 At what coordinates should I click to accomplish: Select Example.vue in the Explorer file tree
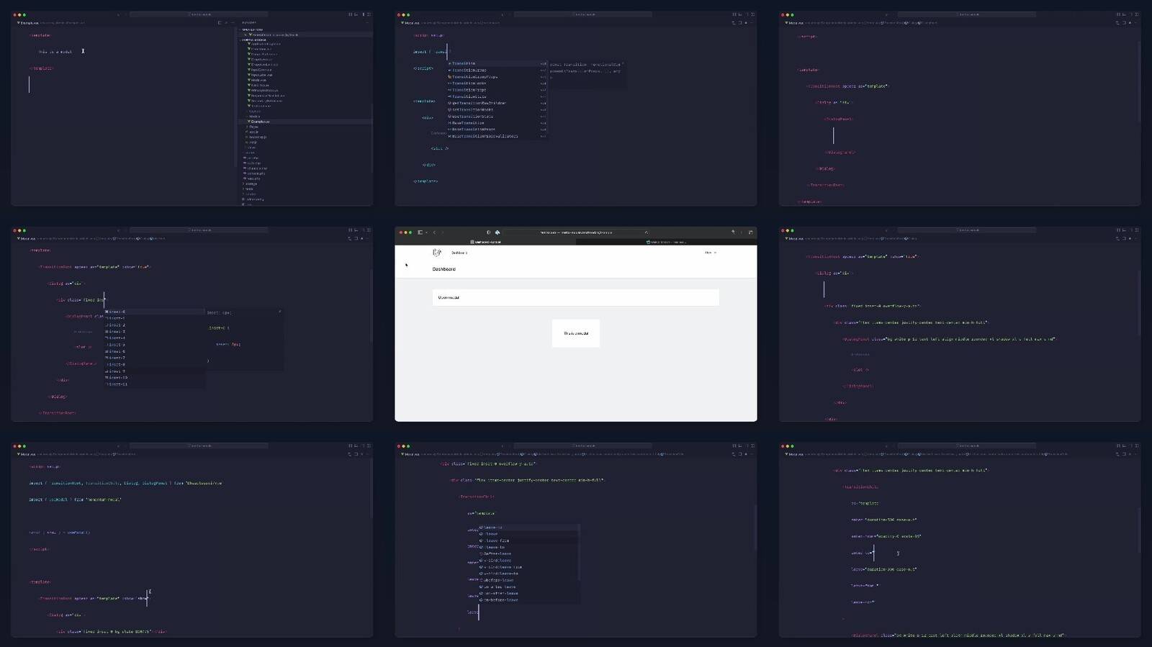tap(260, 122)
